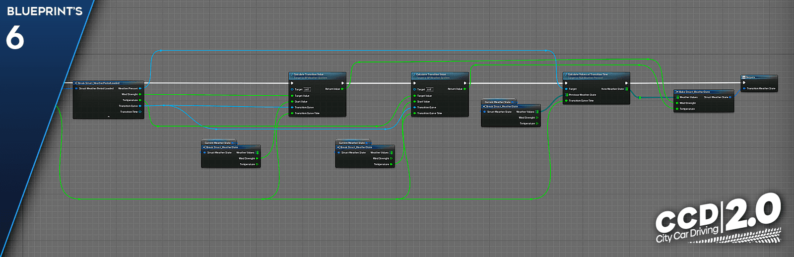Click Previous Weather State input pin
The image size is (794, 257).
point(566,95)
